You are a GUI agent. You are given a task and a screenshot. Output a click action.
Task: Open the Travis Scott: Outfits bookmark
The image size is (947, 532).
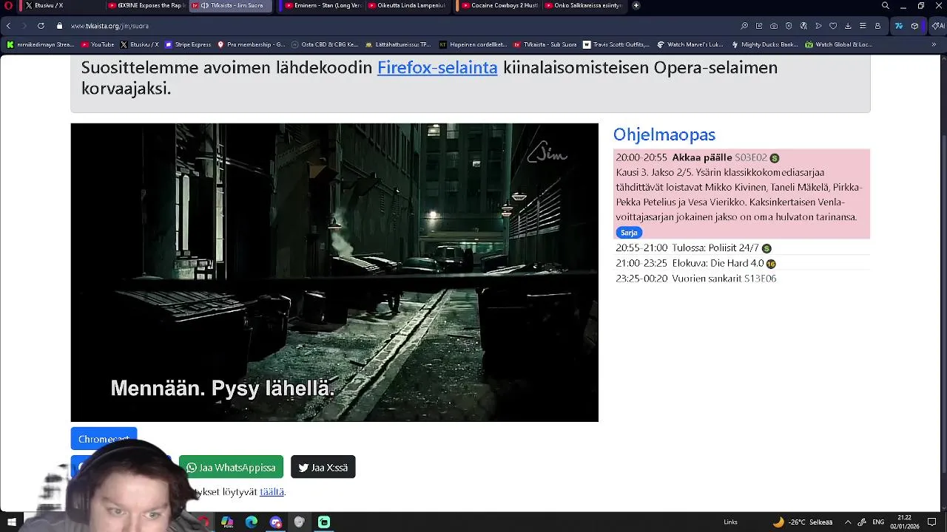[616, 44]
